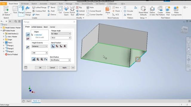Screen dimensions: 191x107
Task: Toggle Loop Select Mode in Flange dialog
Action: (28, 39)
